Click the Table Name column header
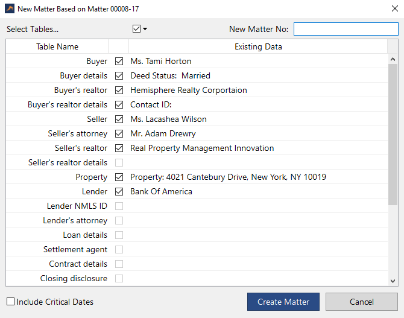The width and height of the screenshot is (404, 318). pos(57,46)
